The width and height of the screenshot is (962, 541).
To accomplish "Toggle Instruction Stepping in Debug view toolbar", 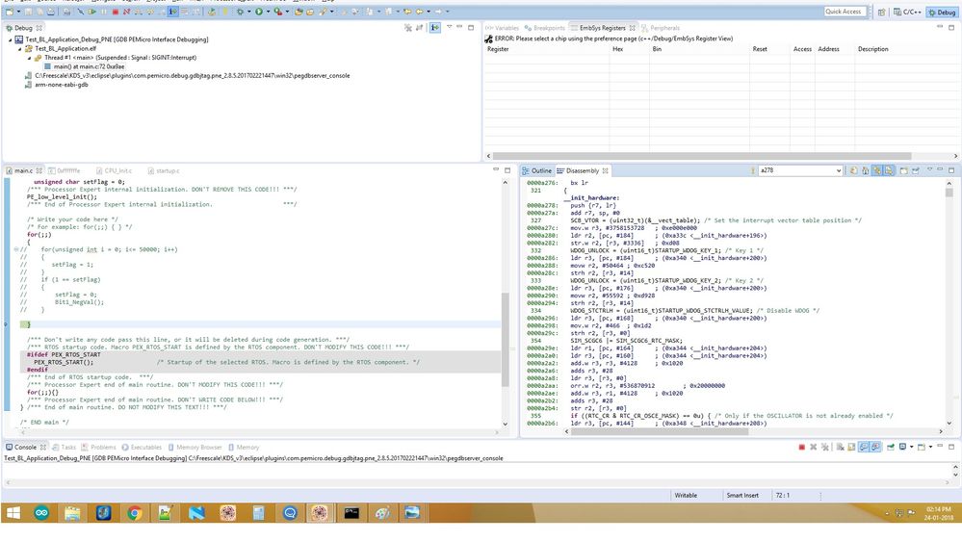I will click(x=435, y=28).
